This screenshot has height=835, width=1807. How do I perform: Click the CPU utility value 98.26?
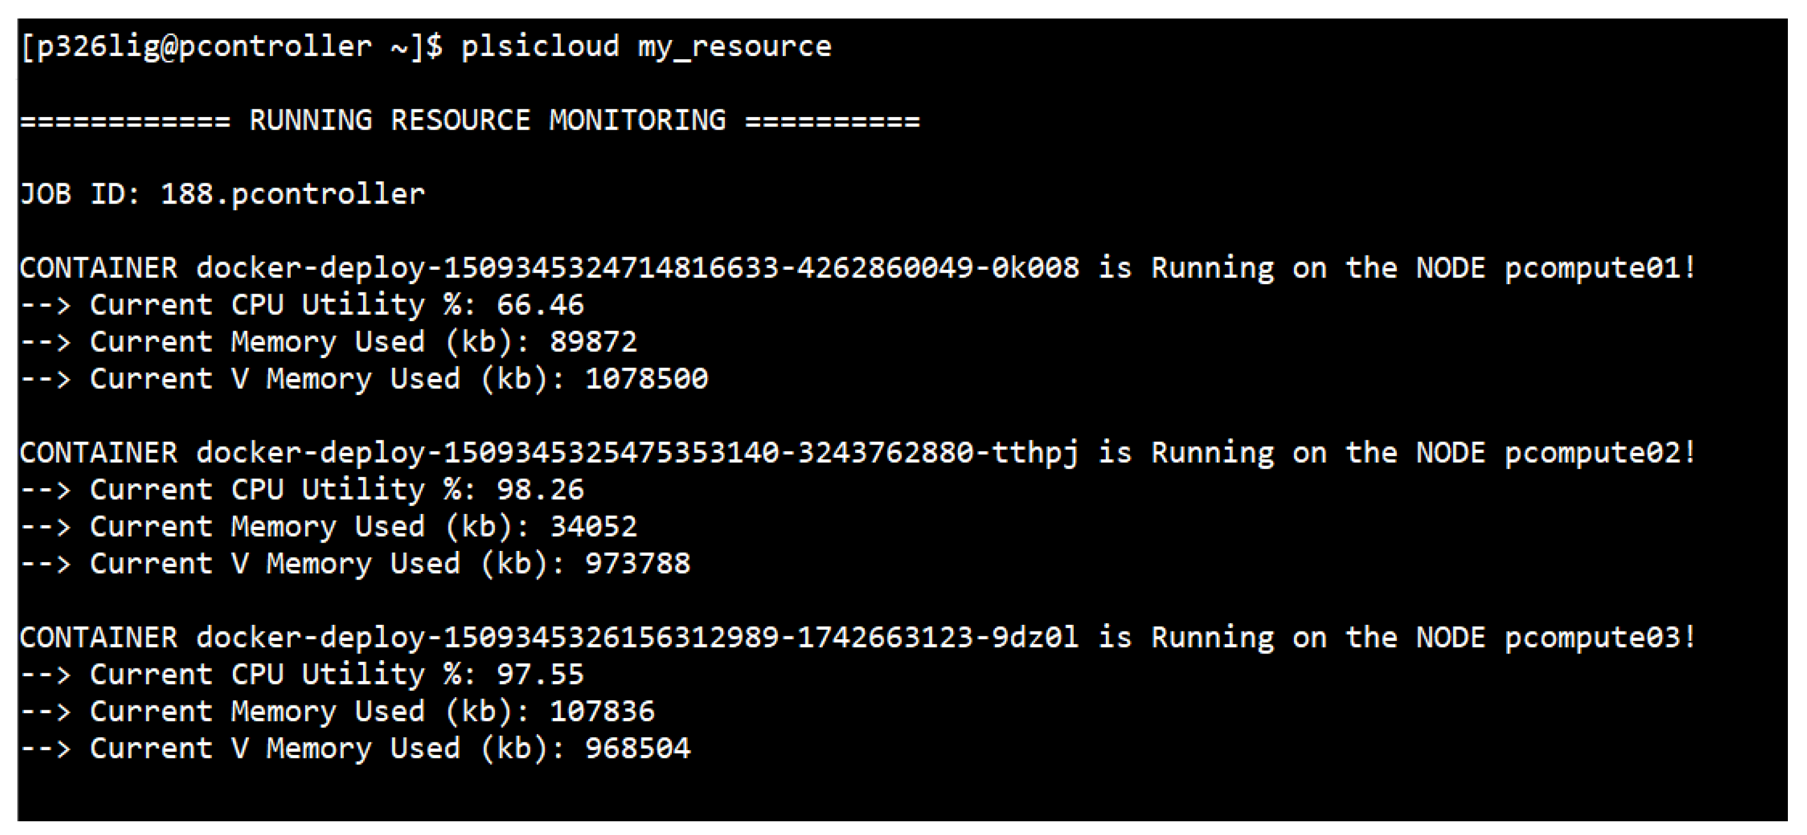[x=540, y=490]
